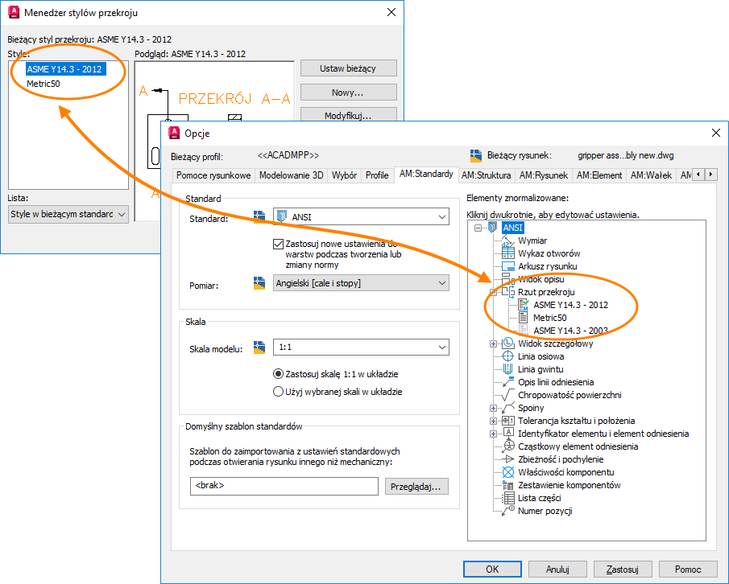Click Nowy... in style manager
The height and width of the screenshot is (584, 729).
pyautogui.click(x=349, y=93)
